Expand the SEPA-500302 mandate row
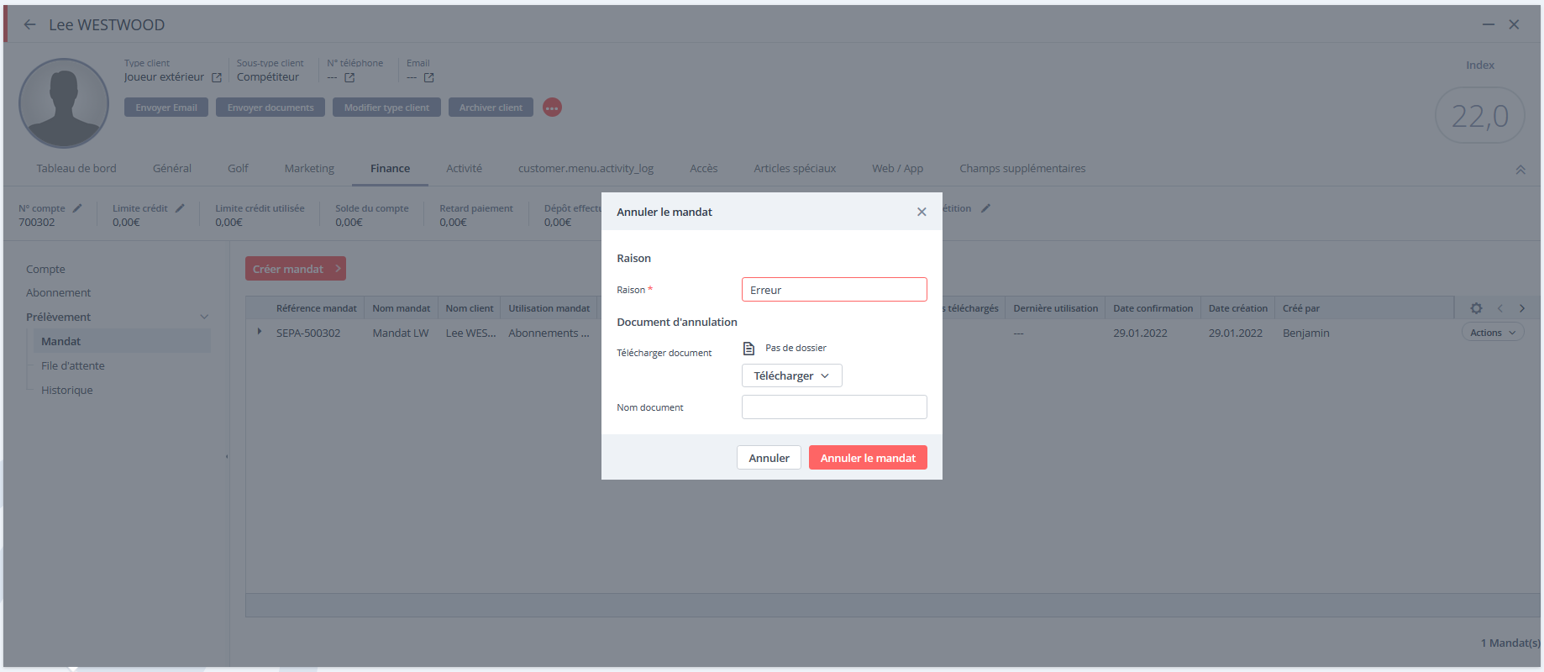The image size is (1544, 672). 259,332
